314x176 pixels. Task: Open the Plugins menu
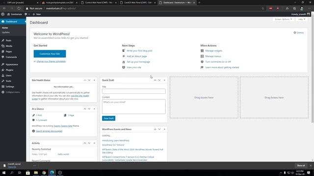pyautogui.click(x=10, y=70)
